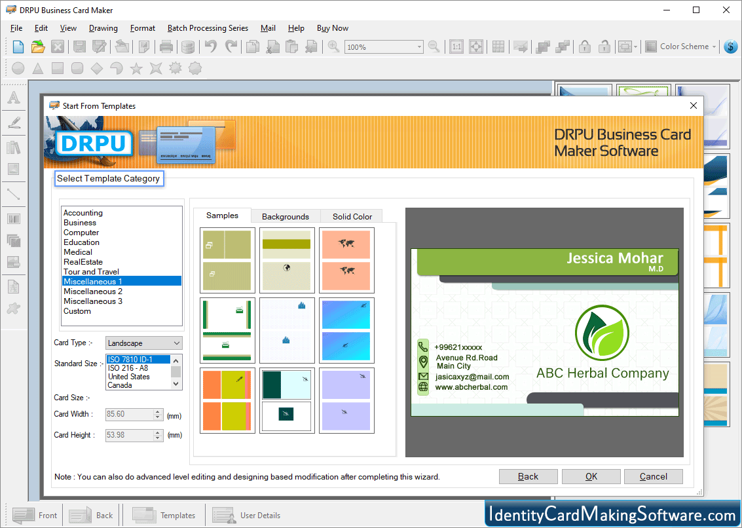
Task: Switch to the Backgrounds tab
Action: (x=286, y=216)
